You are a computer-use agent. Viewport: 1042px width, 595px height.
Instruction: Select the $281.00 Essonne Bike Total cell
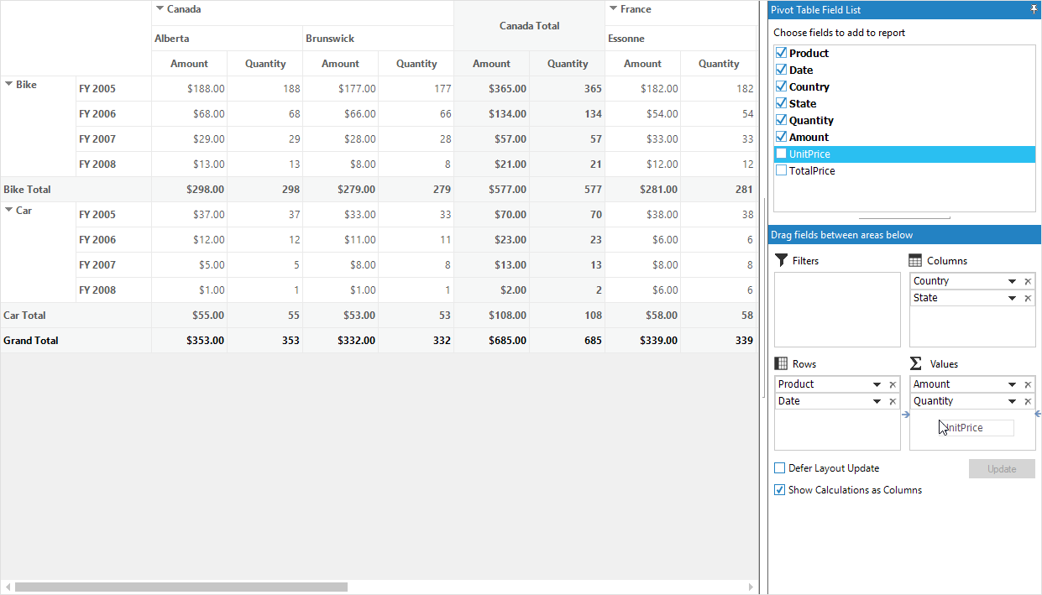[x=643, y=190]
